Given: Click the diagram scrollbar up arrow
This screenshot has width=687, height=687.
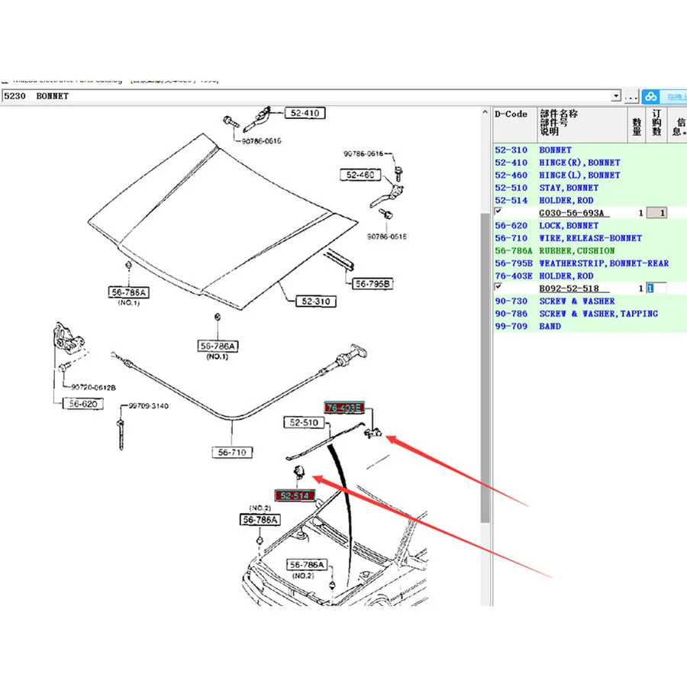Looking at the screenshot, I should [485, 112].
